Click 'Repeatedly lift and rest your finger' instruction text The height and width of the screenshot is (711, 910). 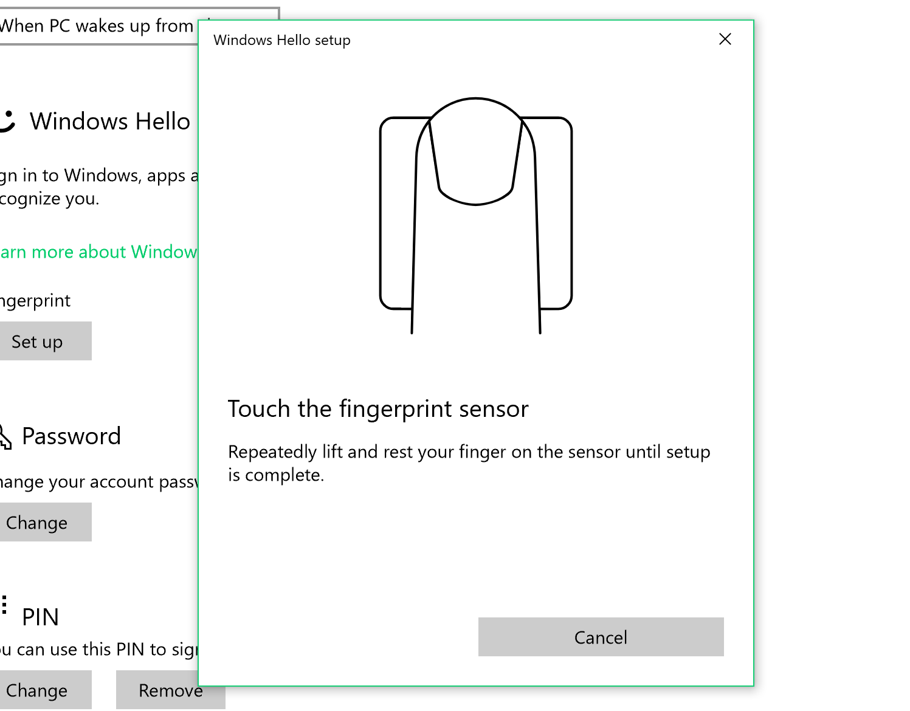pos(469,463)
